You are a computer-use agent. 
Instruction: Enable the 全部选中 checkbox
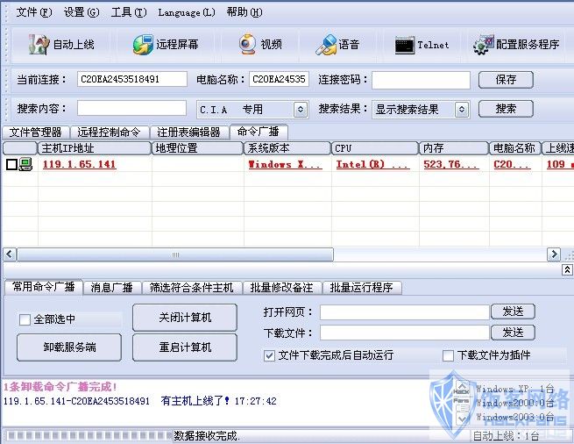click(x=25, y=320)
